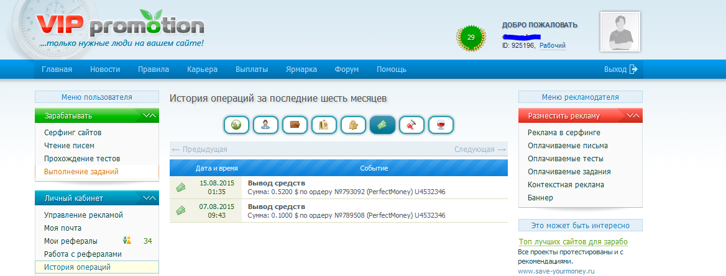This screenshot has width=726, height=276.
Task: Open Мои рефералы
Action: coord(71,241)
